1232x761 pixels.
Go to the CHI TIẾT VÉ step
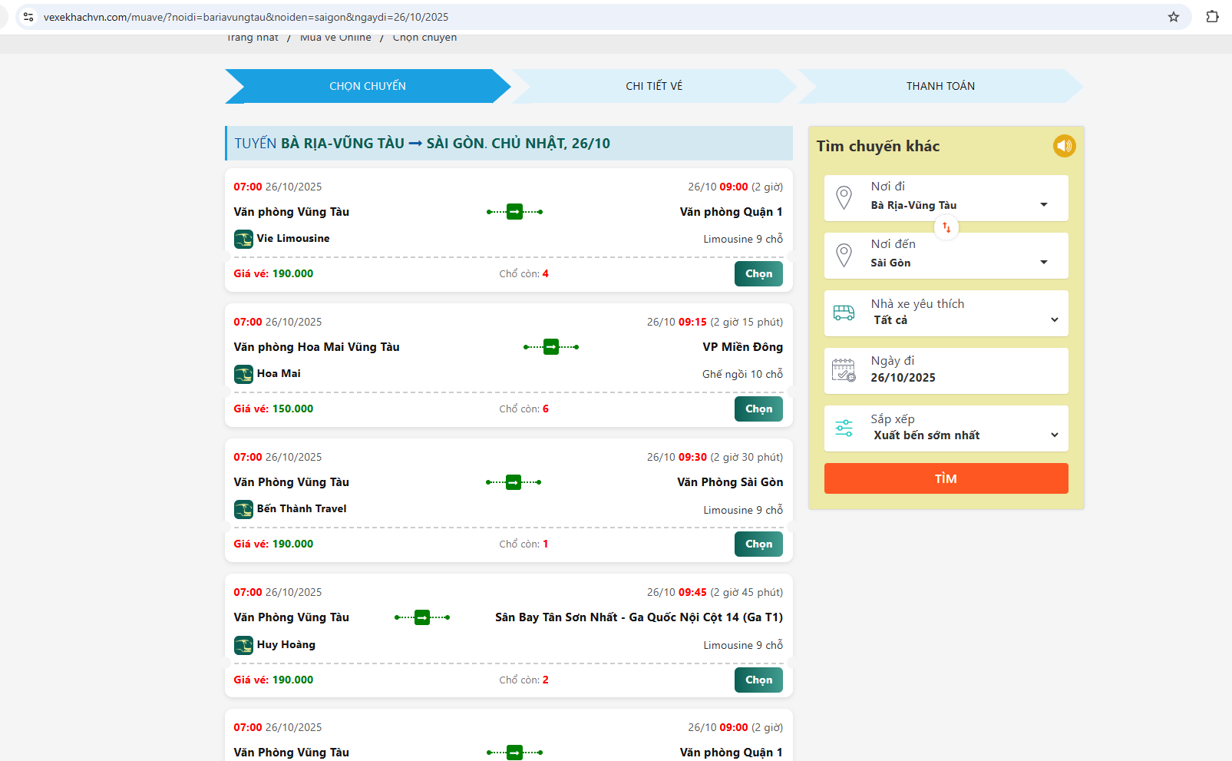coord(654,86)
